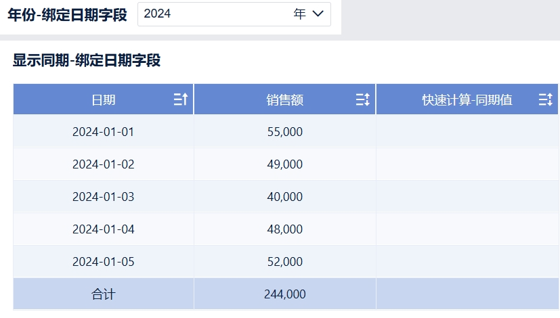
Task: Click the 55,000 sales value cell
Action: coord(284,132)
